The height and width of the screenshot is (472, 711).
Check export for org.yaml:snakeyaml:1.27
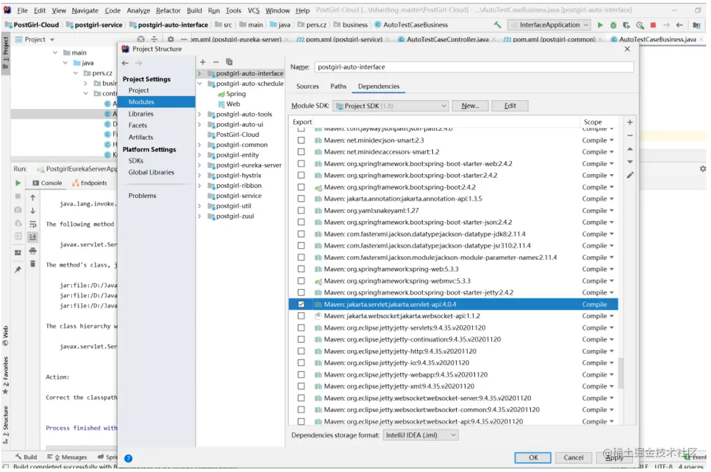(x=301, y=211)
